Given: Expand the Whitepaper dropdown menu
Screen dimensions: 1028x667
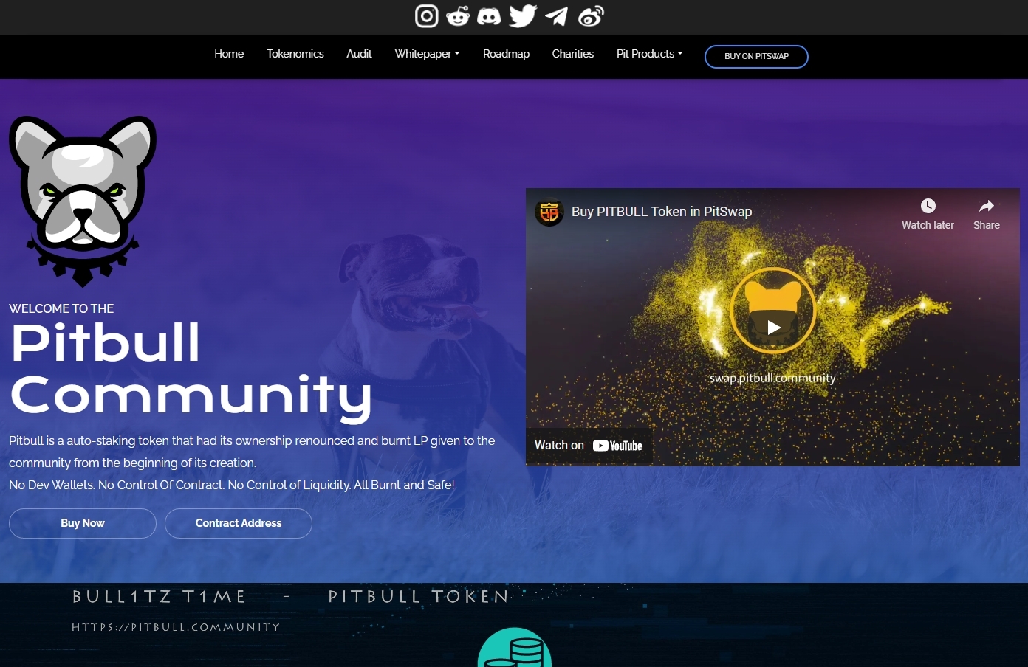Looking at the screenshot, I should tap(428, 54).
